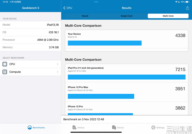
Task: Open the Benchmarks tab in bottom bar
Action: point(36,128)
